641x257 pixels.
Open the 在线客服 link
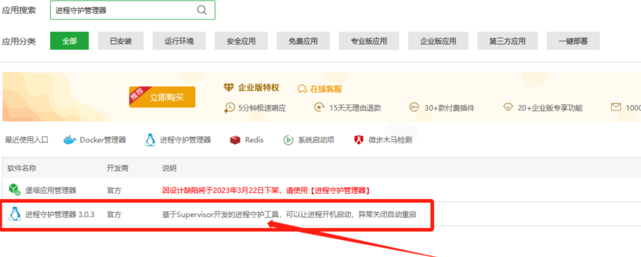coord(320,89)
